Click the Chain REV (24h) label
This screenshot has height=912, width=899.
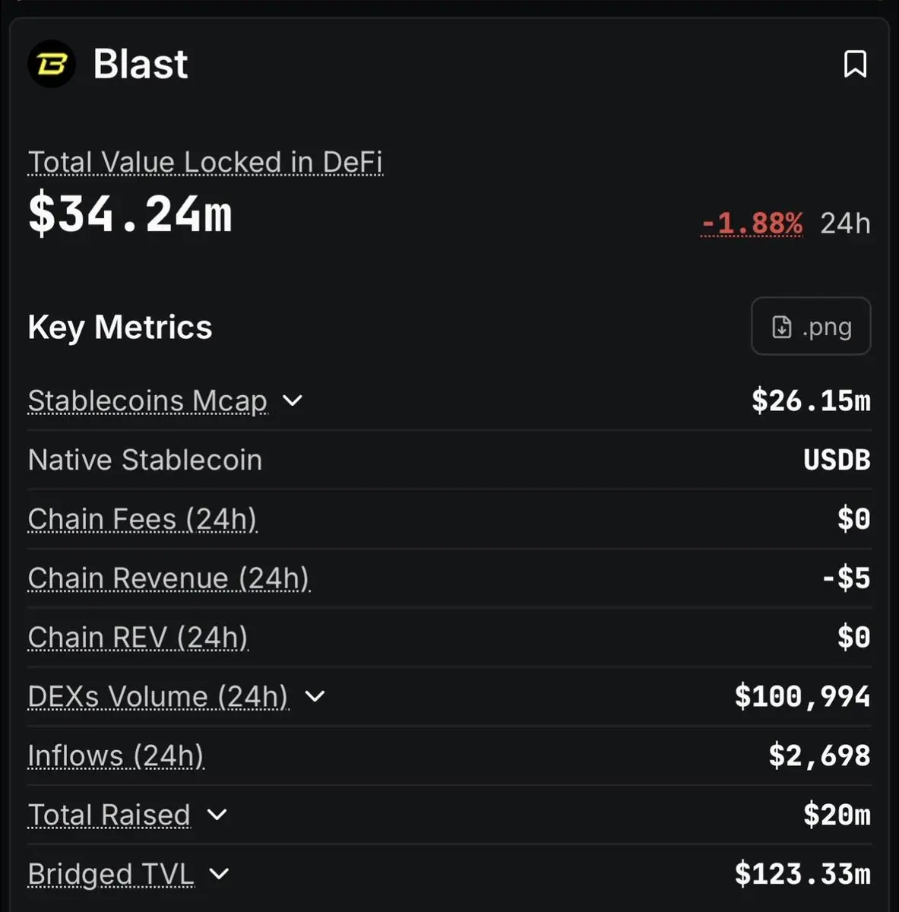(138, 638)
